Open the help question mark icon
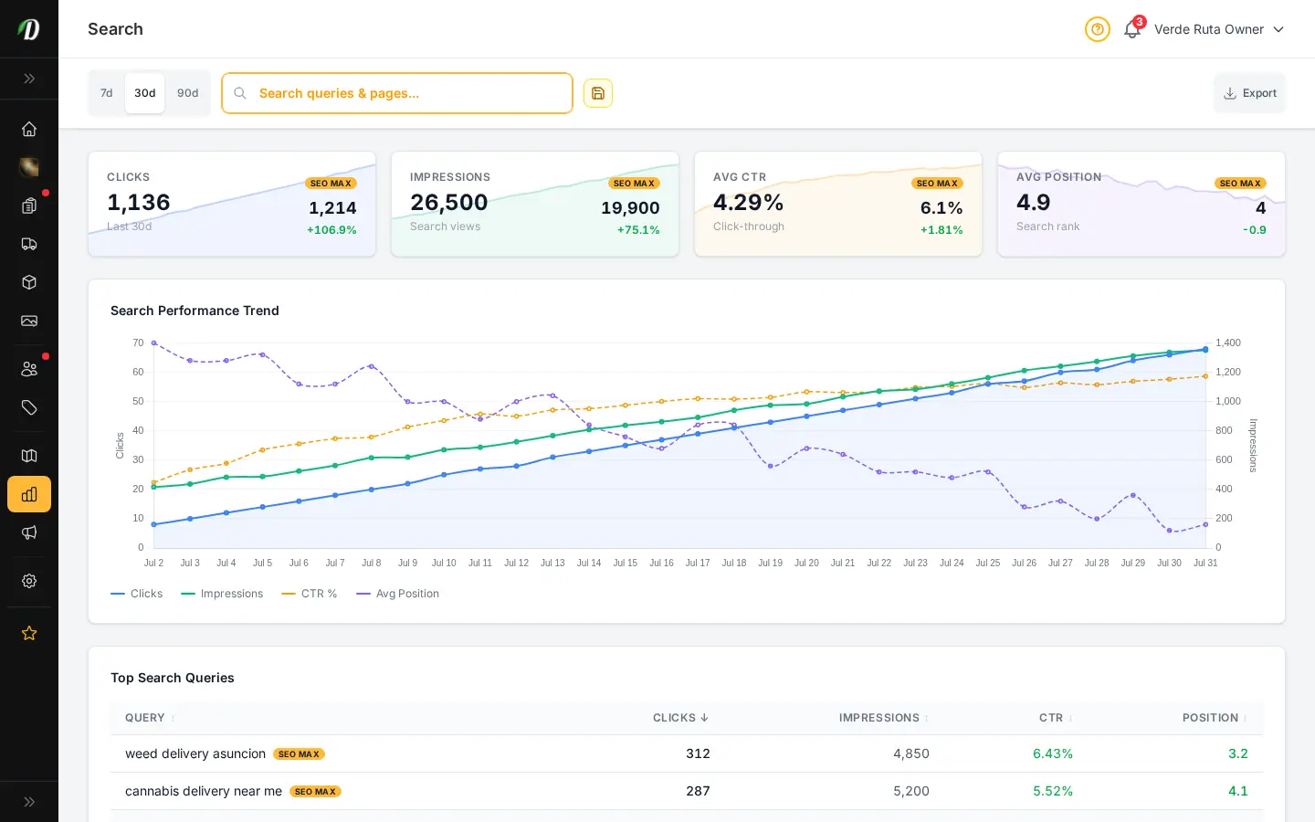This screenshot has height=822, width=1315. coord(1098,29)
